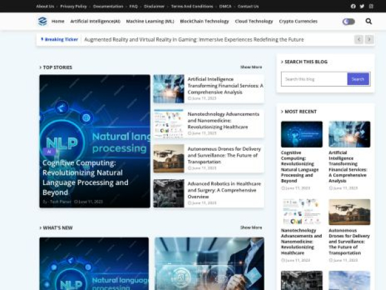Focus the Search this blog field
The height and width of the screenshot is (290, 386).
(x=315, y=79)
